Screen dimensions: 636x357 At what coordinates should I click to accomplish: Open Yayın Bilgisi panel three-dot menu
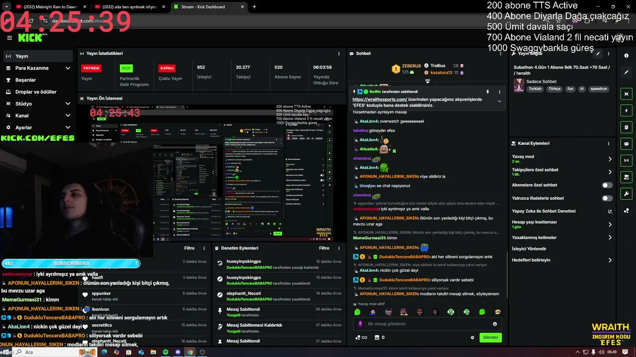click(x=609, y=54)
